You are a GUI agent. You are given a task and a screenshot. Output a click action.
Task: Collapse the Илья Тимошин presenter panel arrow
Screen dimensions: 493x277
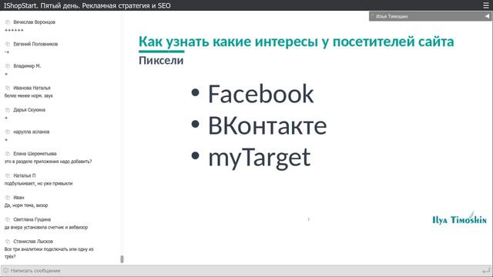coord(487,16)
